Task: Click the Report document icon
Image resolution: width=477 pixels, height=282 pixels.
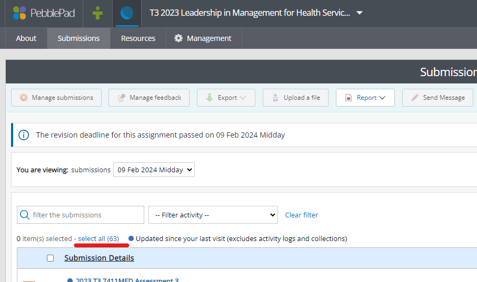Action: pyautogui.click(x=348, y=98)
